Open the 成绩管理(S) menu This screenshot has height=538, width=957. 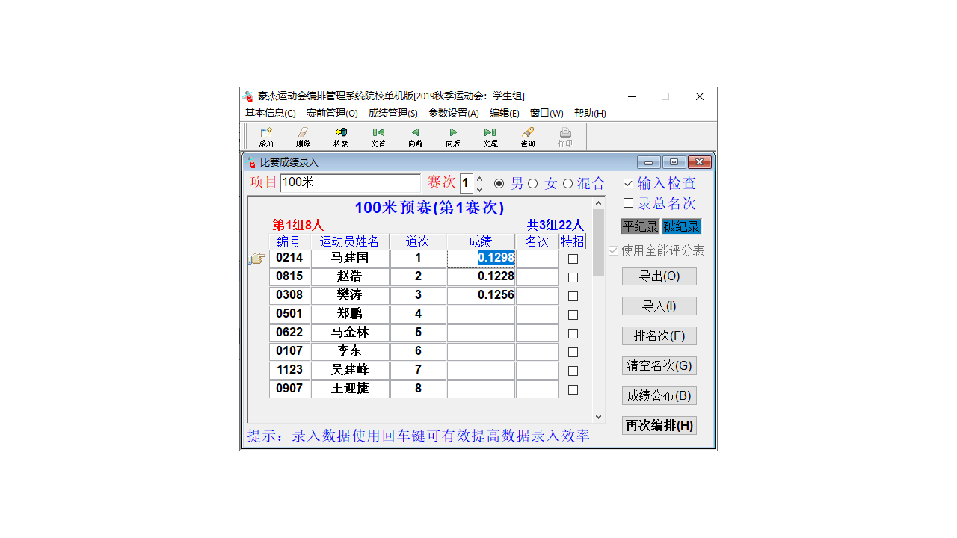[x=393, y=113]
